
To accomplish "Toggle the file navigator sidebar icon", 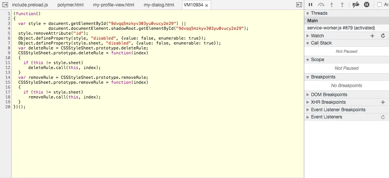I will [x=5, y=5].
